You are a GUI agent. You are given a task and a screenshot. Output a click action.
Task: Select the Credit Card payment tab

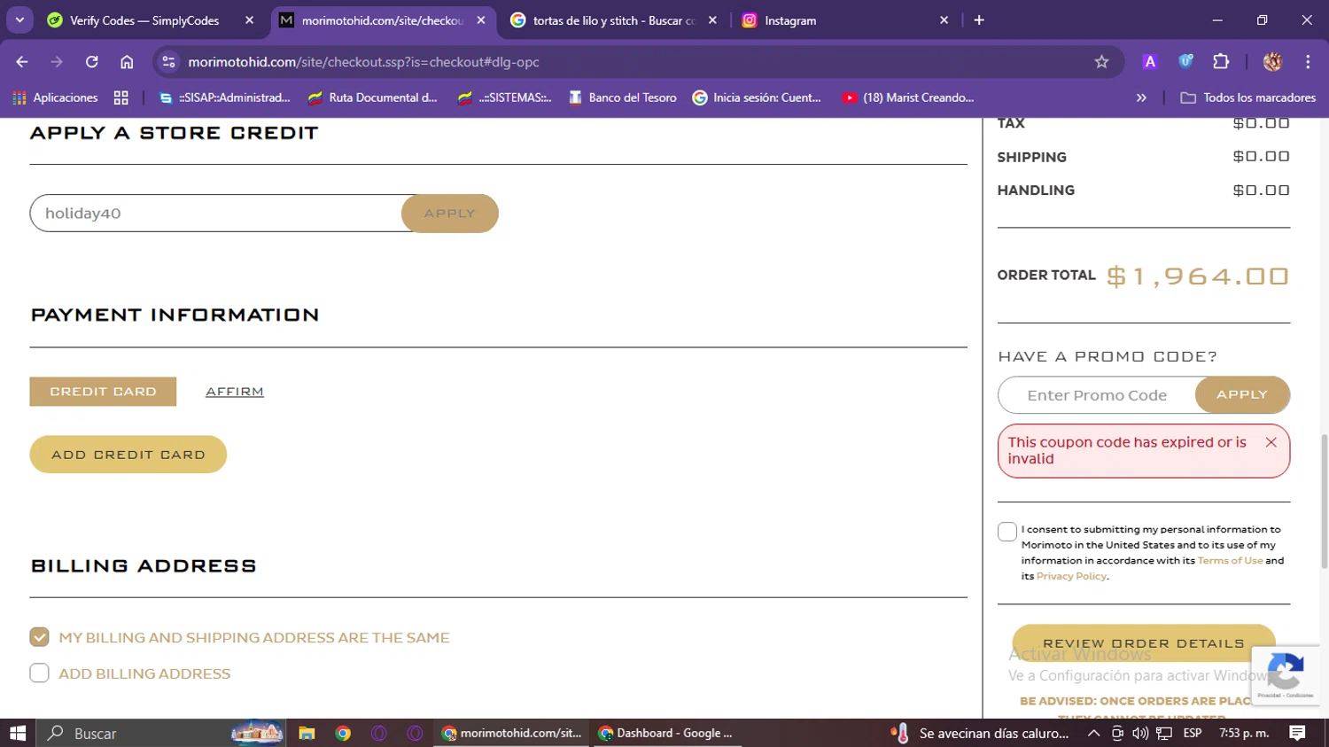pos(103,392)
